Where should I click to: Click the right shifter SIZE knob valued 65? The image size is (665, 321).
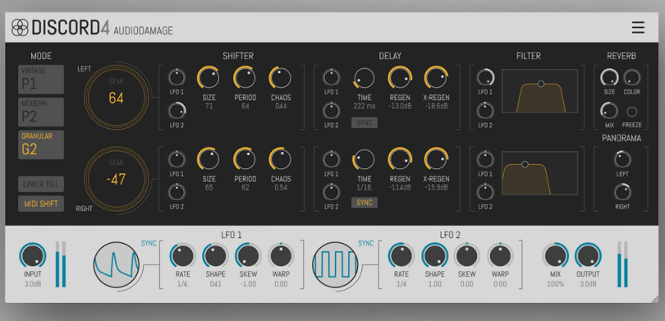tap(209, 159)
